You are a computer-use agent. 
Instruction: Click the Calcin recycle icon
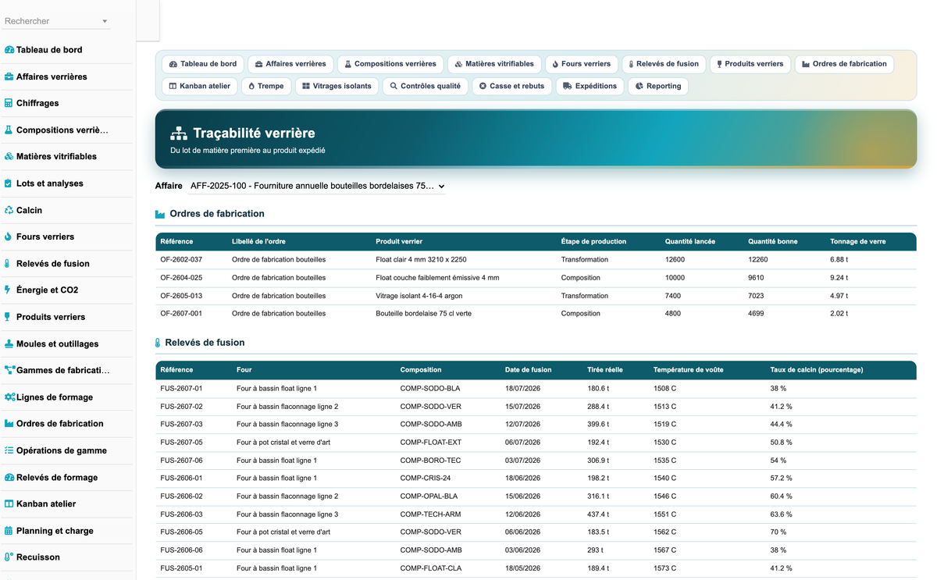(9, 210)
